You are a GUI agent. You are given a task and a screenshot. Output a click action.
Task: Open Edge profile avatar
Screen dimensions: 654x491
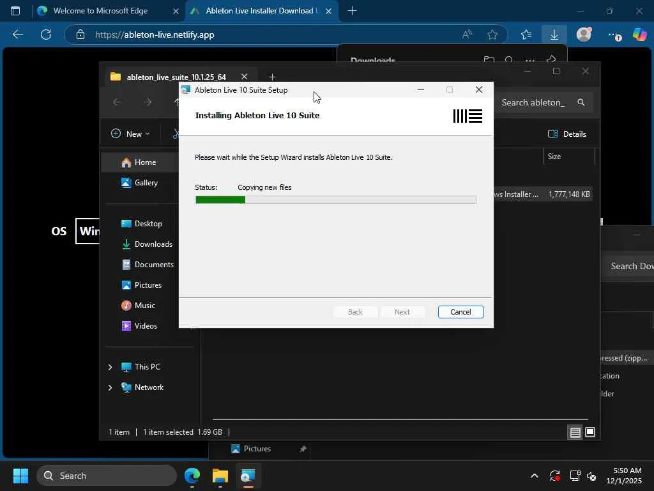pos(584,35)
